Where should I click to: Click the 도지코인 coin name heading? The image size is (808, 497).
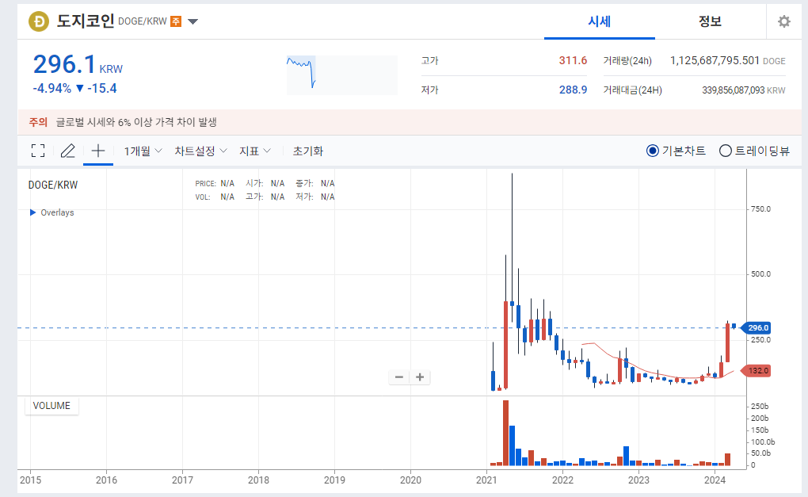85,21
